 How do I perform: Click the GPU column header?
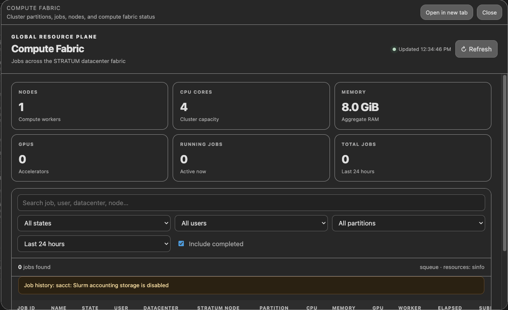tap(378, 308)
